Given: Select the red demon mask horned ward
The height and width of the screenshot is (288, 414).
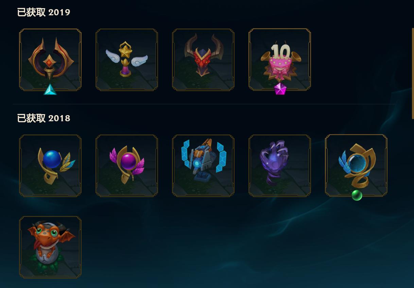Looking at the screenshot, I should [203, 60].
